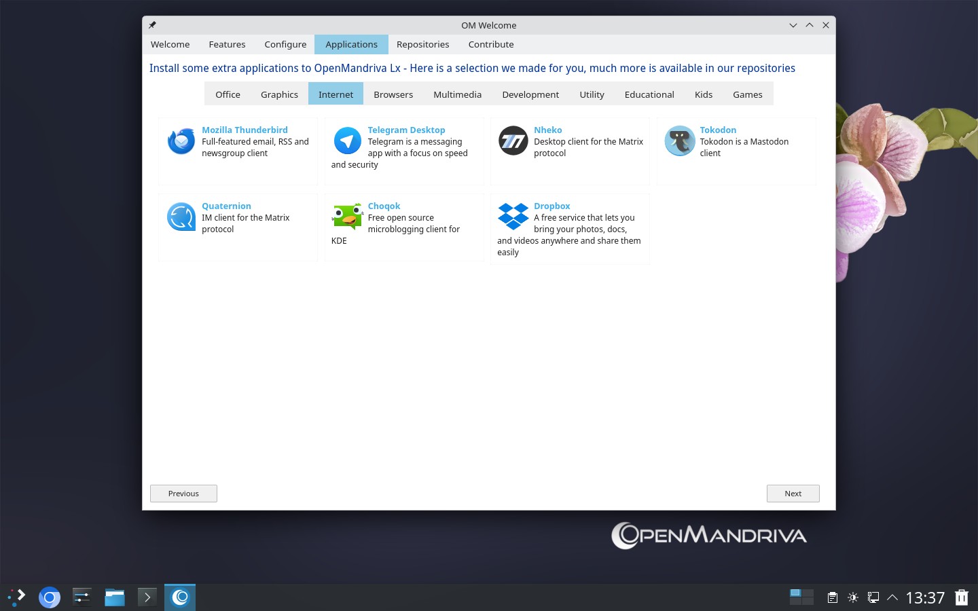Toggle the pin icon in title bar
Image resolution: width=978 pixels, height=611 pixels.
coord(153,25)
